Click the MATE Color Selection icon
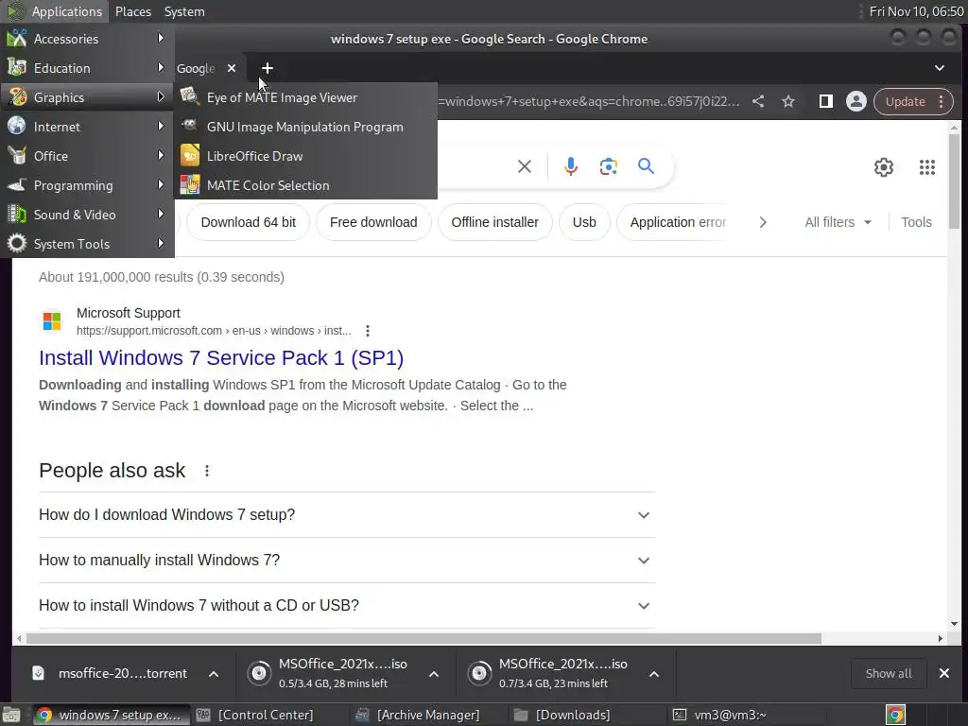This screenshot has width=968, height=726. click(x=189, y=184)
